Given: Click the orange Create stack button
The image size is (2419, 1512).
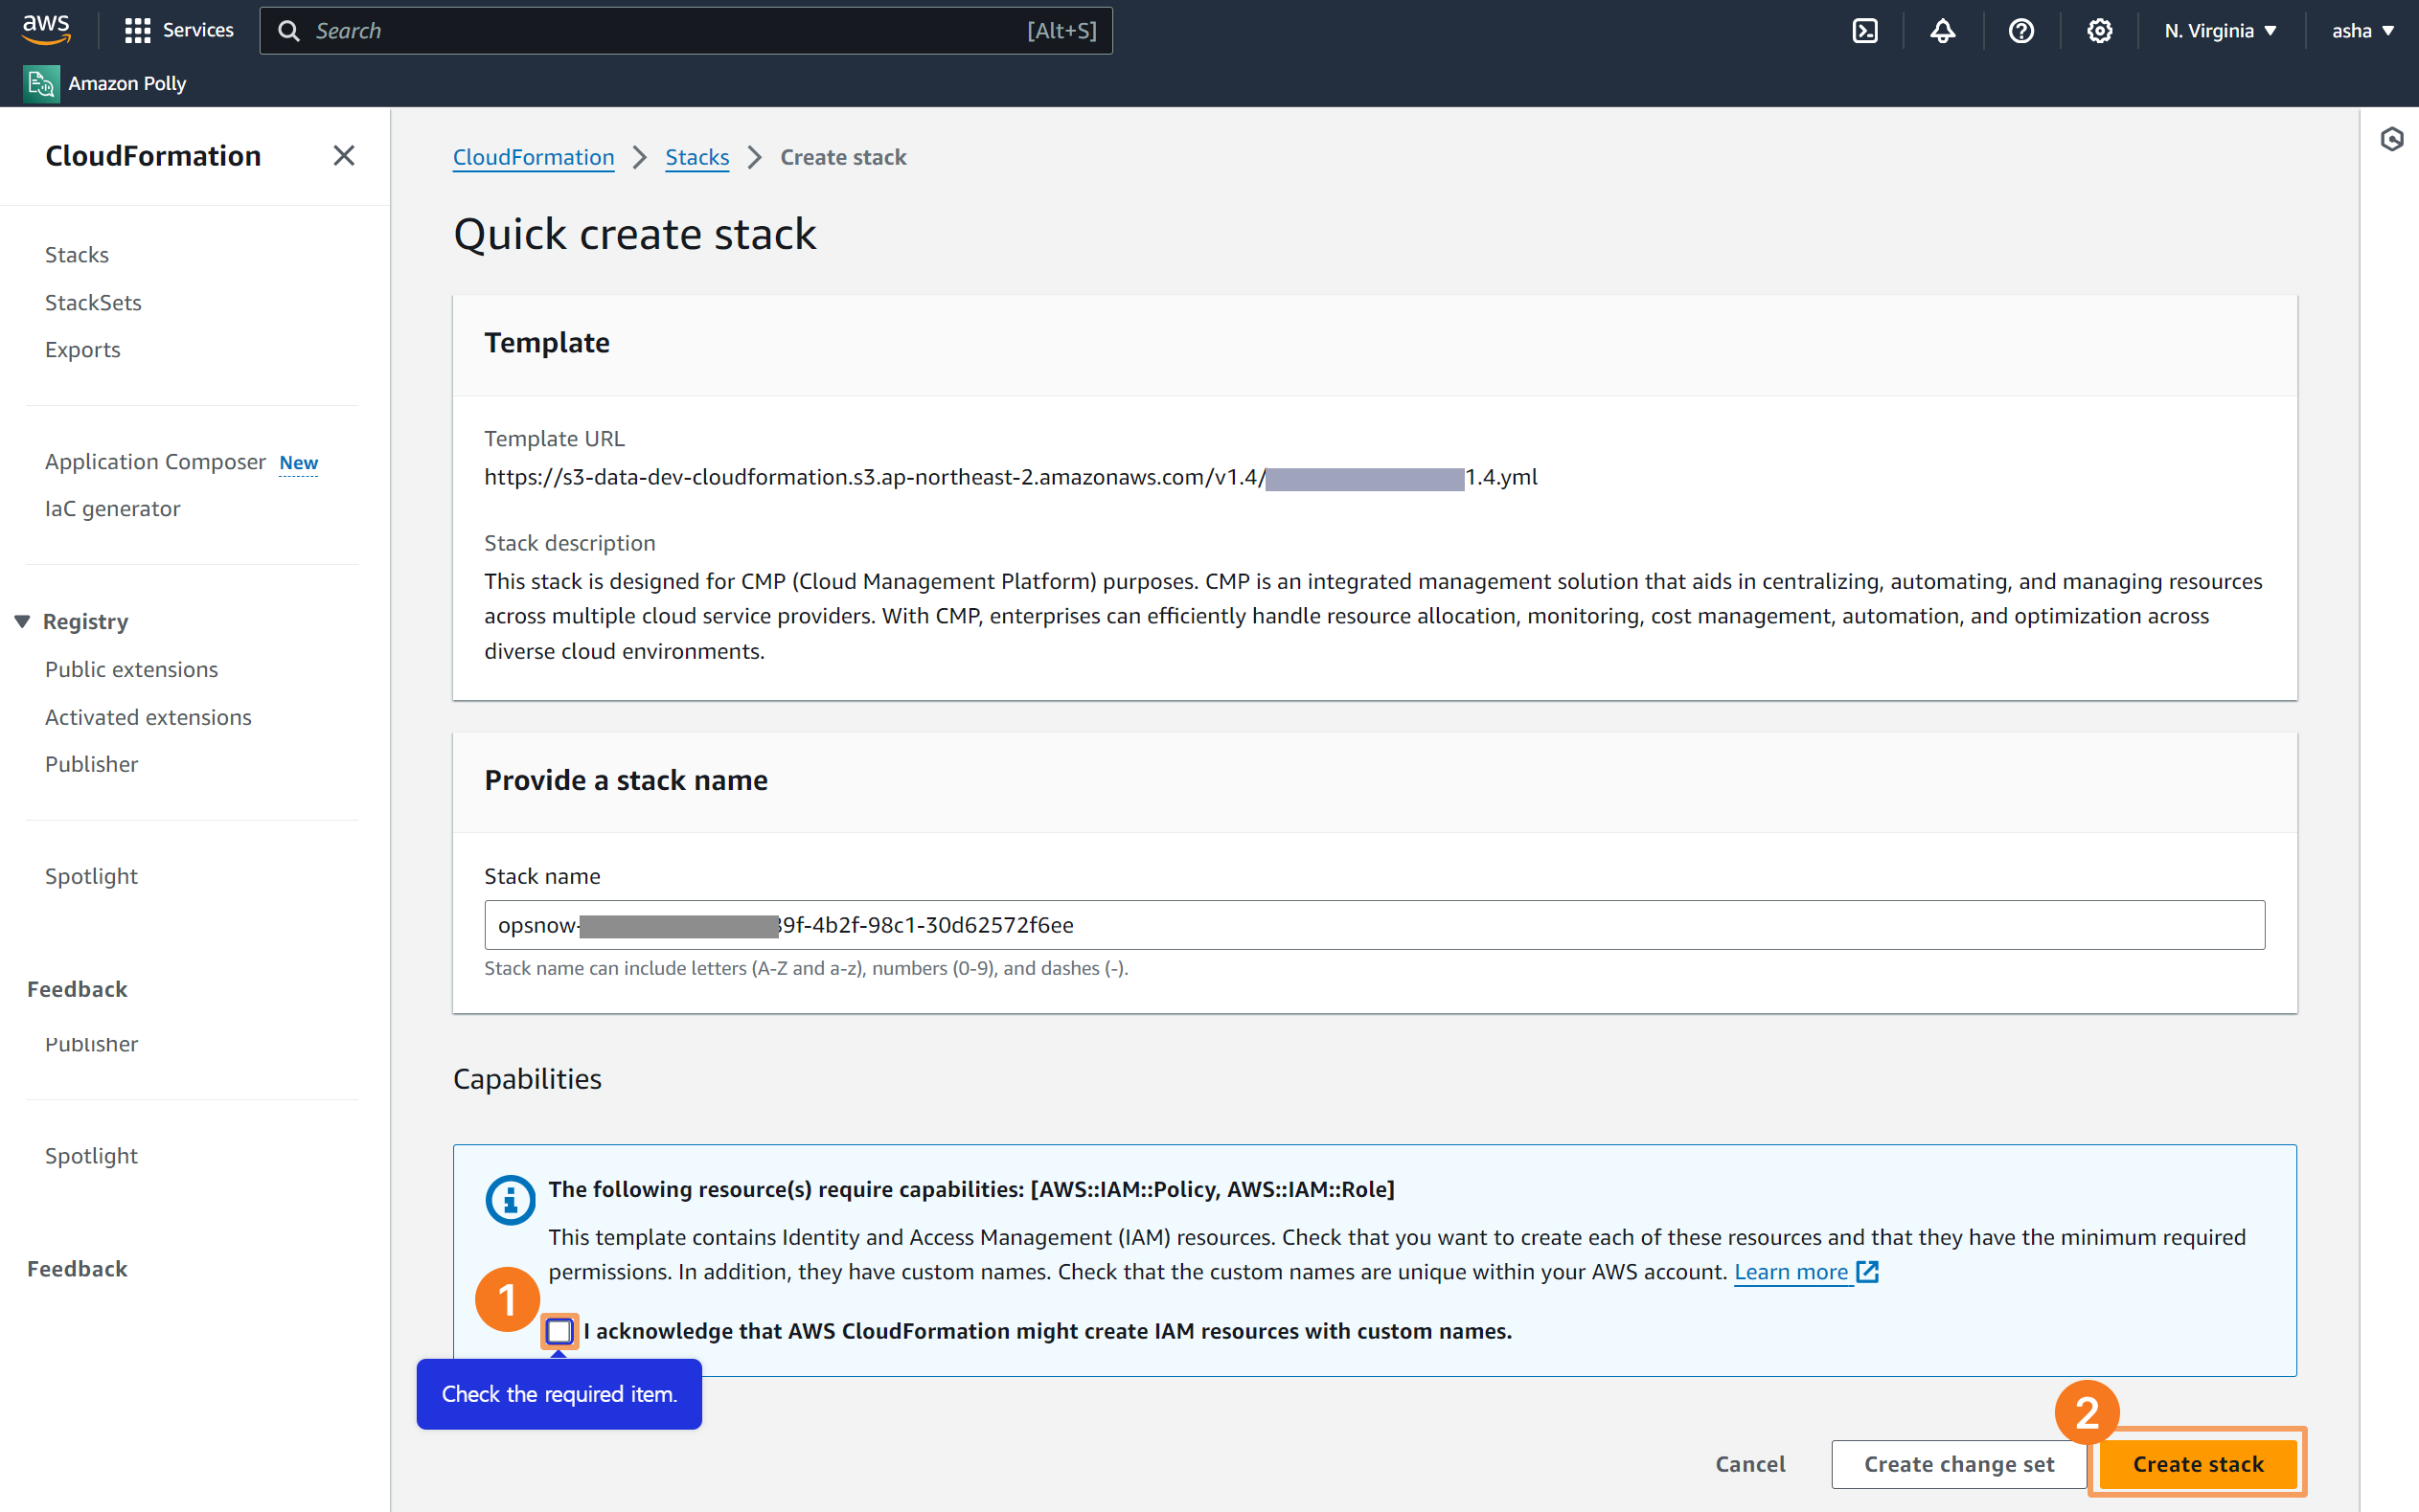Looking at the screenshot, I should (x=2197, y=1463).
